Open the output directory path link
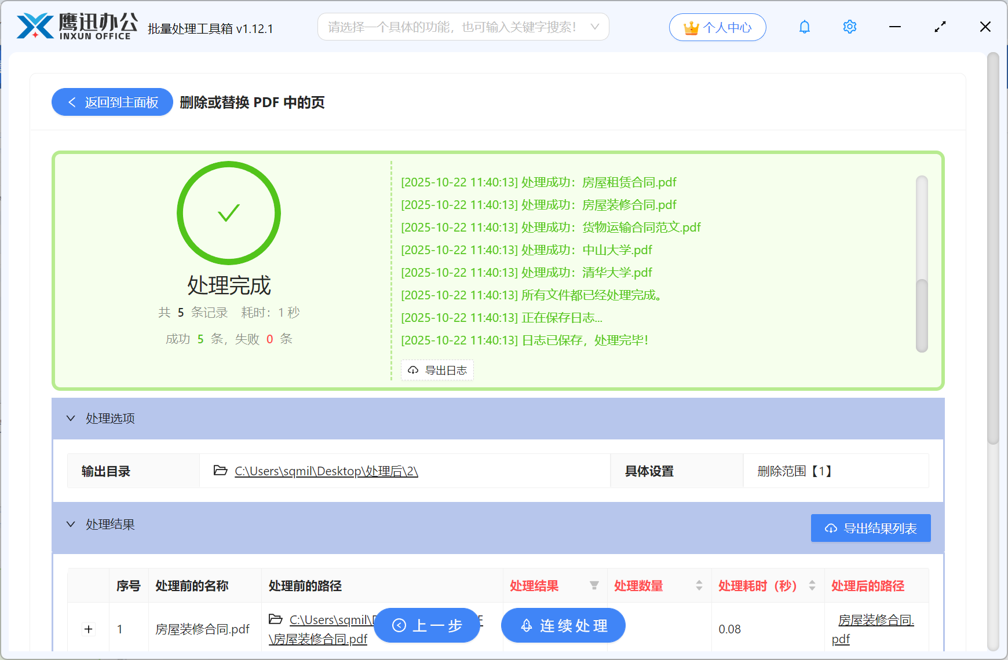This screenshot has width=1008, height=660. point(326,471)
